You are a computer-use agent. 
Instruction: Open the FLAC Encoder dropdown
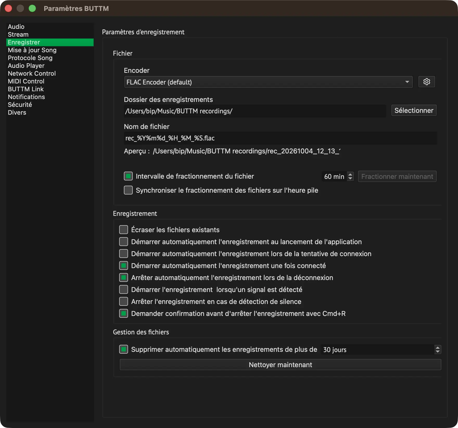pyautogui.click(x=268, y=82)
